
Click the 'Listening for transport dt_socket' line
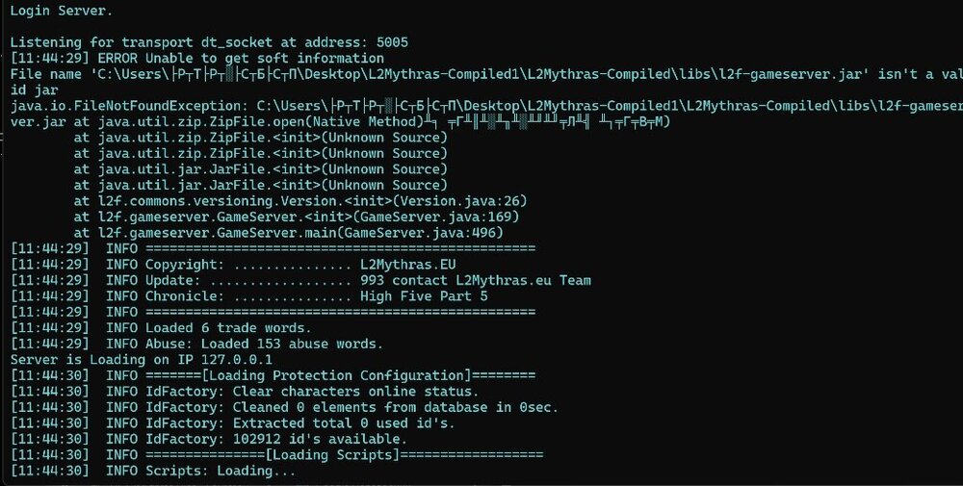tap(209, 42)
